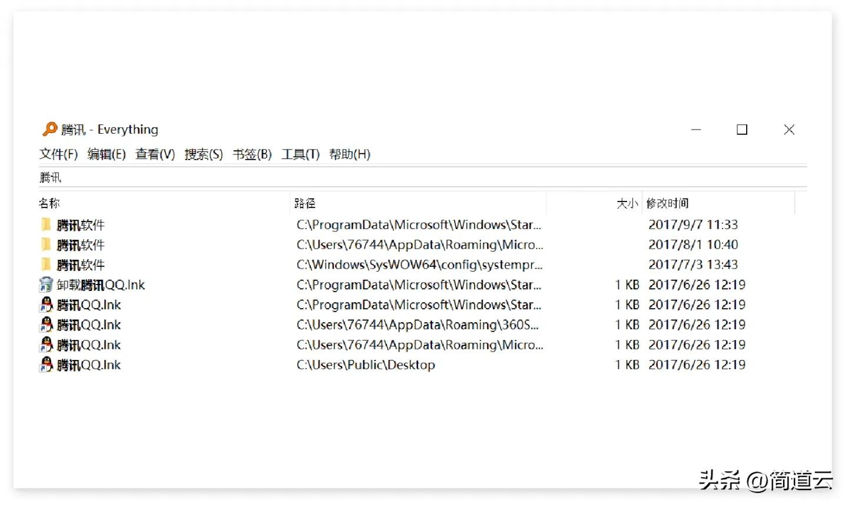The image size is (848, 506).
Task: Select the 卸载腾讯QQ.lnk file name
Action: (x=101, y=285)
